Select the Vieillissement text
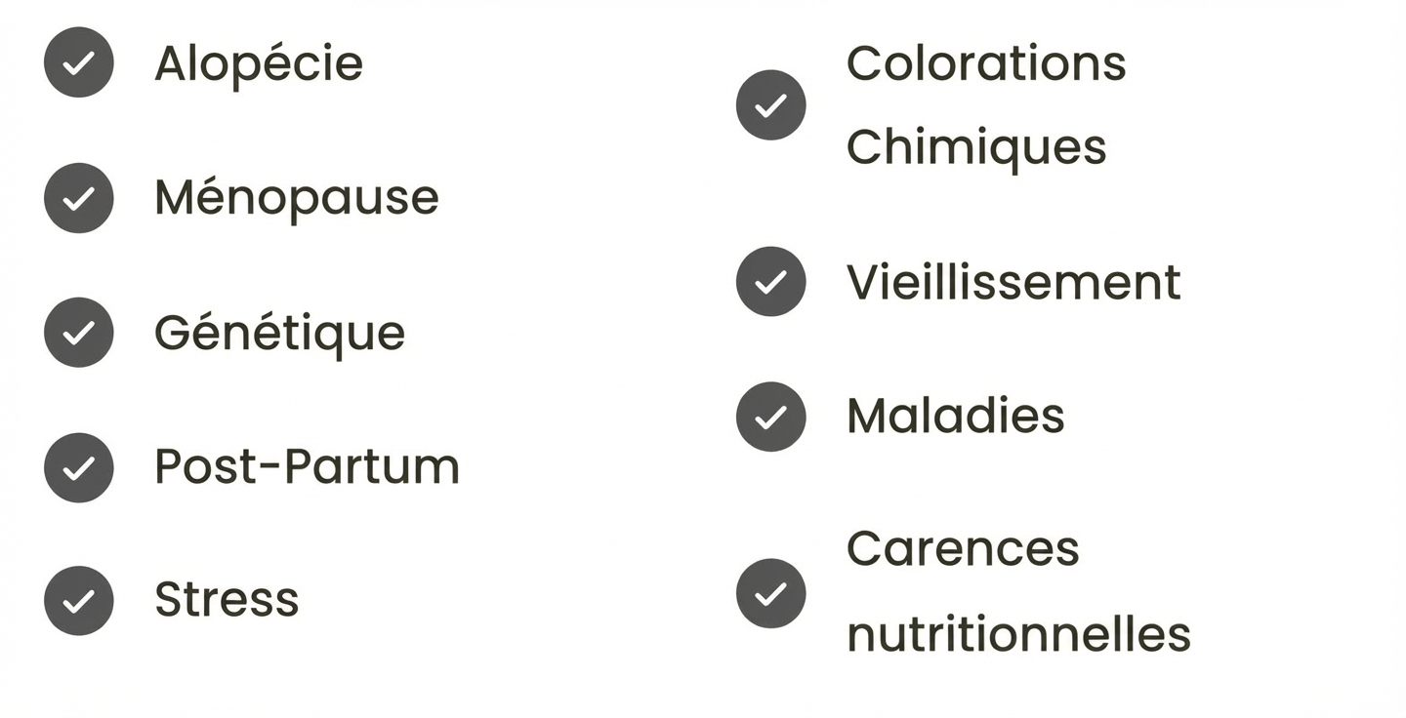Image resolution: width=1406 pixels, height=718 pixels. [1013, 283]
